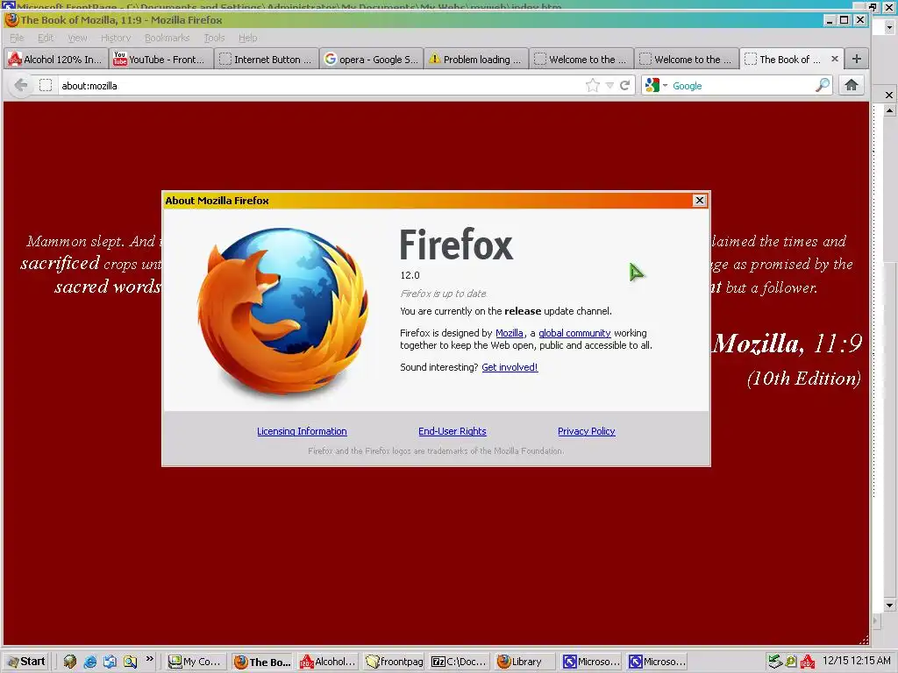Open the Bookmarks menu

pos(167,38)
